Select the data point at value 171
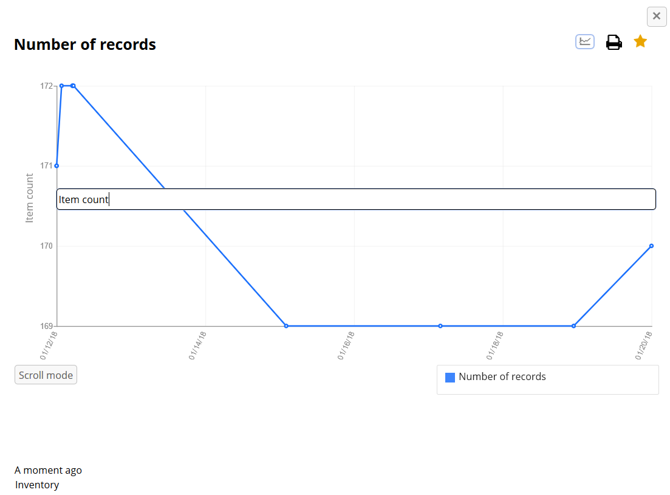Image resolution: width=670 pixels, height=495 pixels. coord(56,165)
